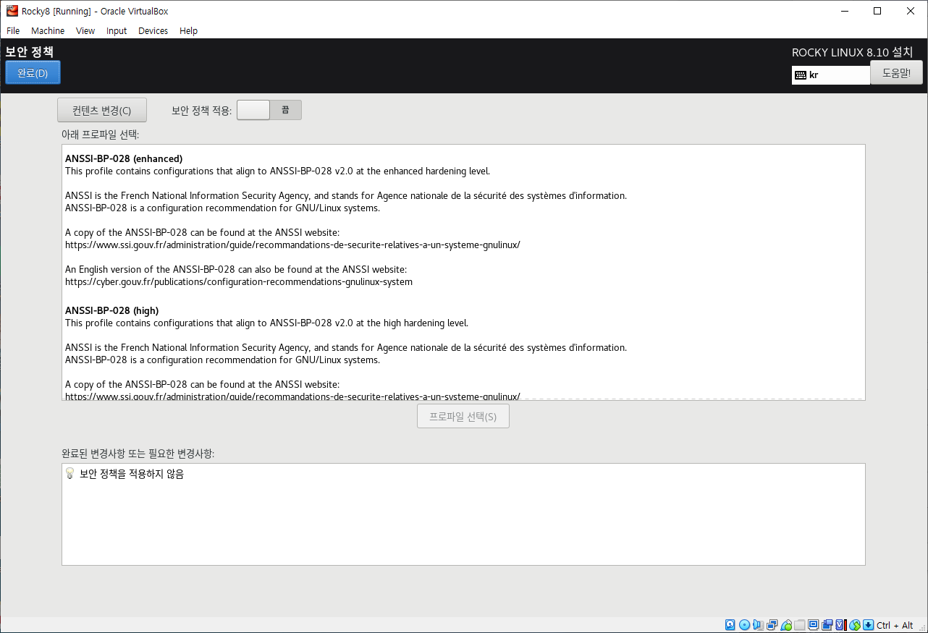The image size is (928, 633).
Task: Click the '완료된 변경사항 또는 필요한 변경사항:' label
Action: 138,454
